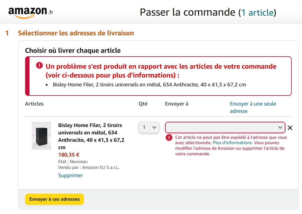This screenshot has height=214, width=302.
Task: Click the warning icon next to shipping error
Action: tap(169, 137)
